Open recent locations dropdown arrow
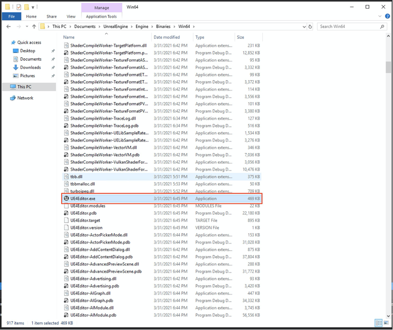The height and width of the screenshot is (330, 393). [x=27, y=26]
